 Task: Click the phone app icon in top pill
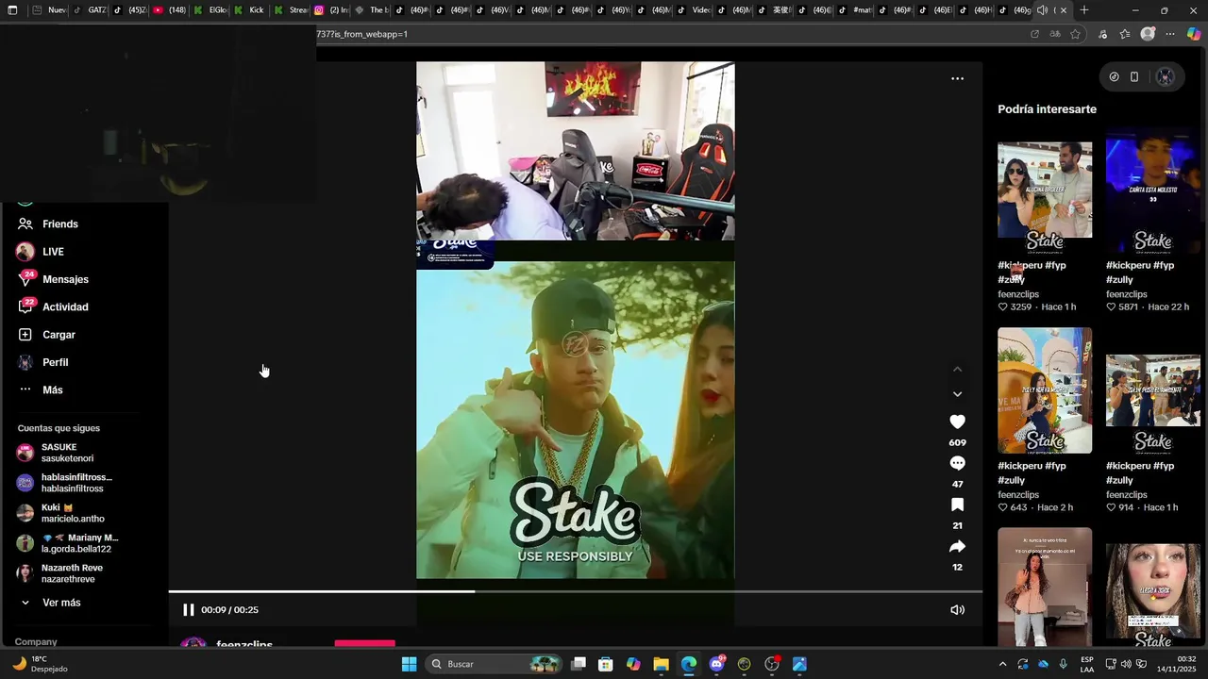coord(1134,77)
